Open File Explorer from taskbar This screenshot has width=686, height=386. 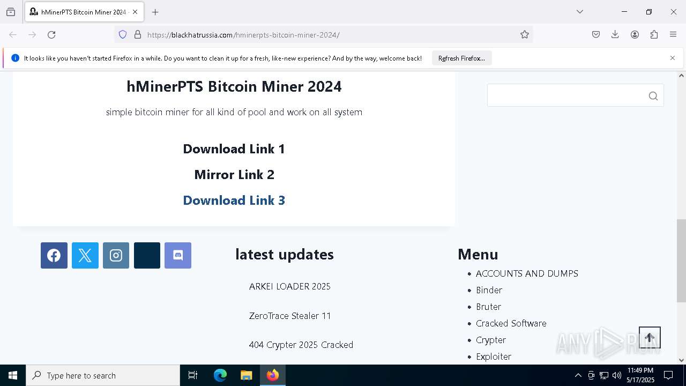point(247,375)
